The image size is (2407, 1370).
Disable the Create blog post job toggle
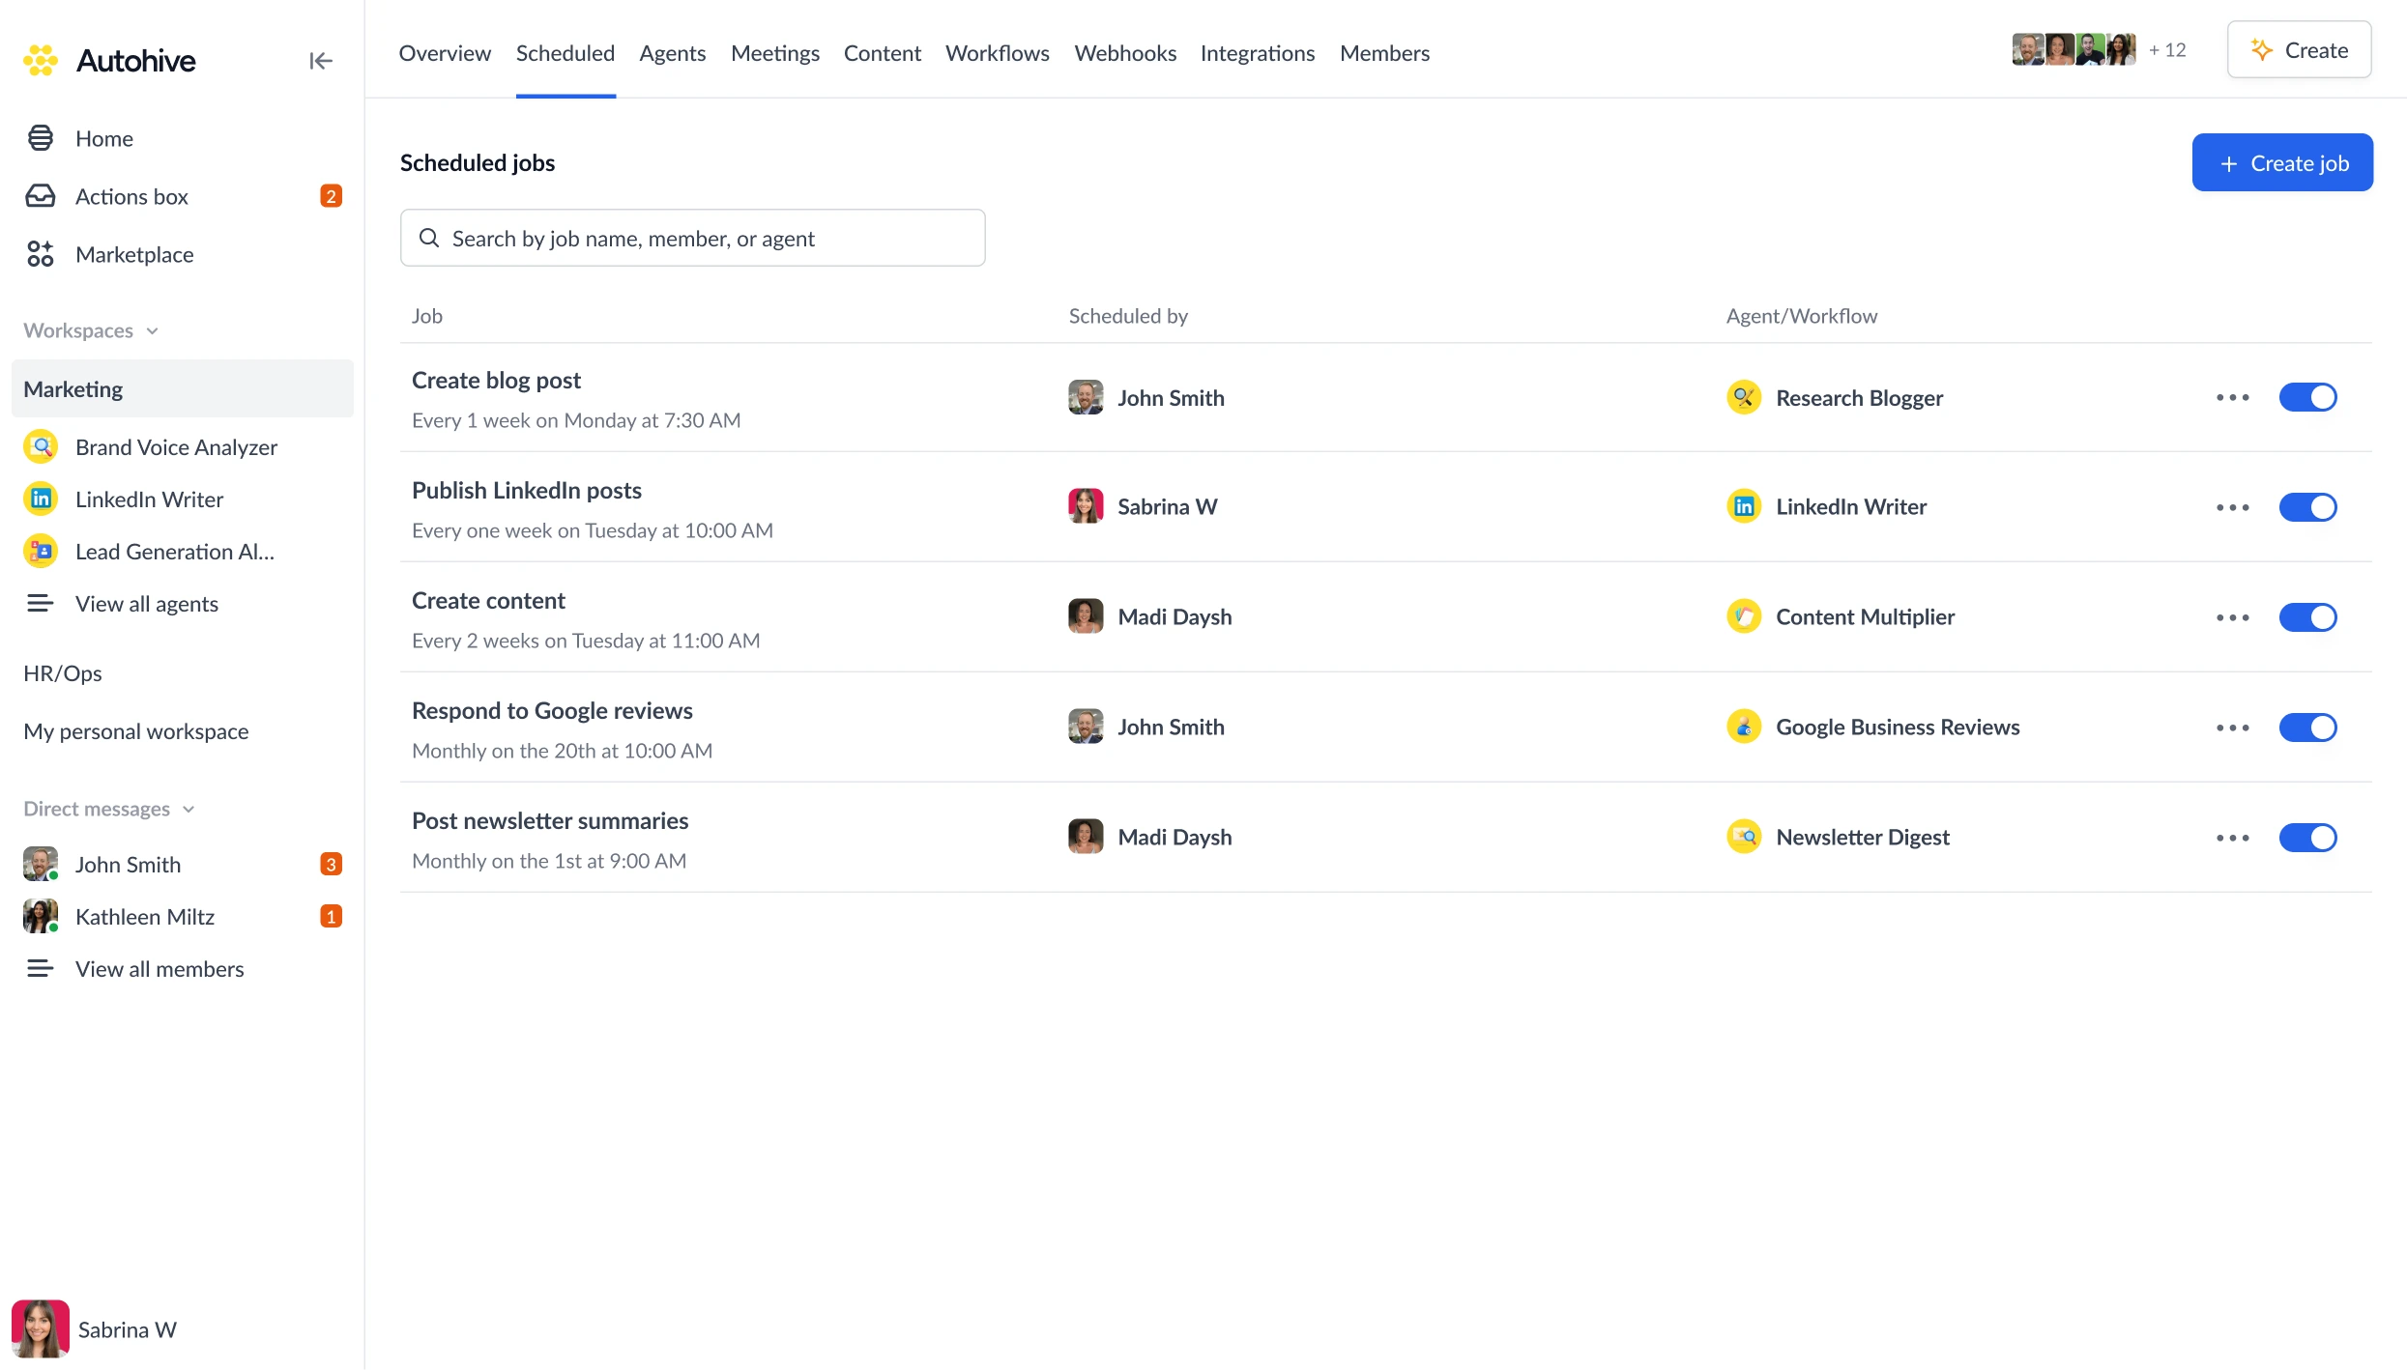tap(2307, 397)
